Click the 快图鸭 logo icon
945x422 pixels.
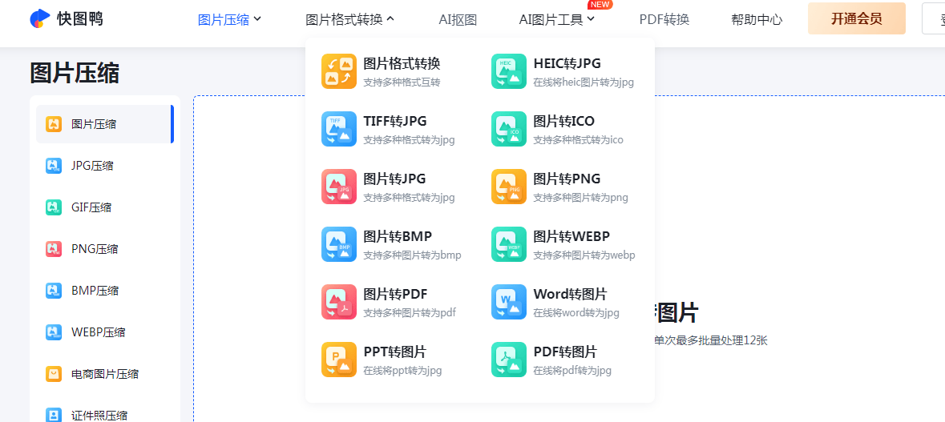[40, 19]
